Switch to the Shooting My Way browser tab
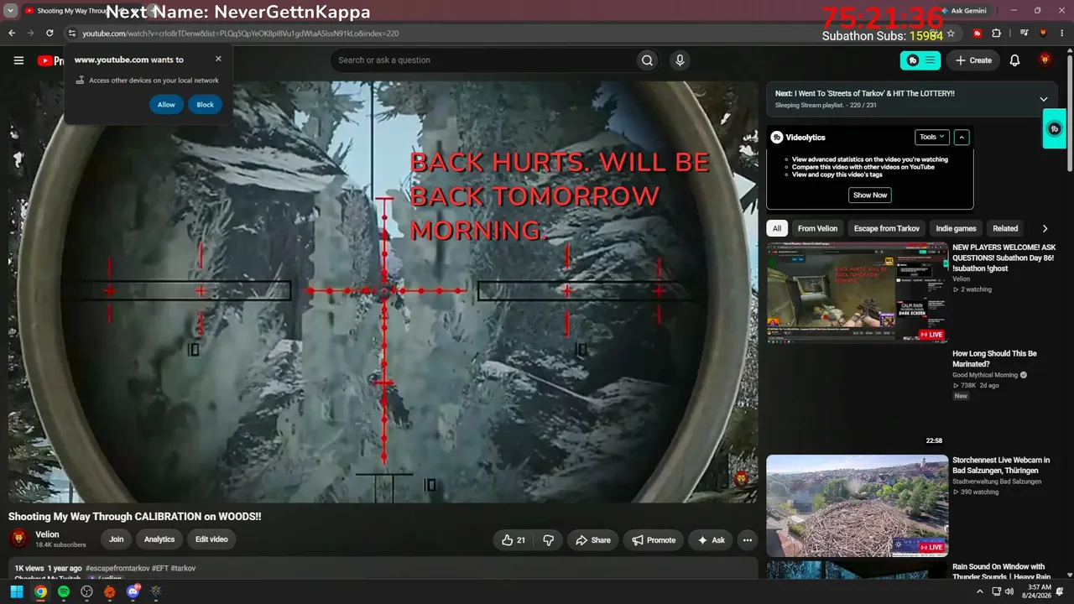The width and height of the screenshot is (1074, 604). click(84, 11)
